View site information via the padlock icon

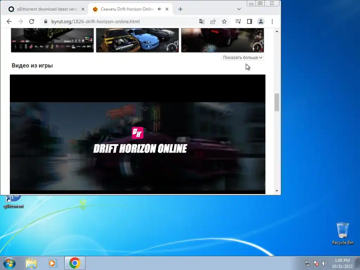(x=45, y=21)
